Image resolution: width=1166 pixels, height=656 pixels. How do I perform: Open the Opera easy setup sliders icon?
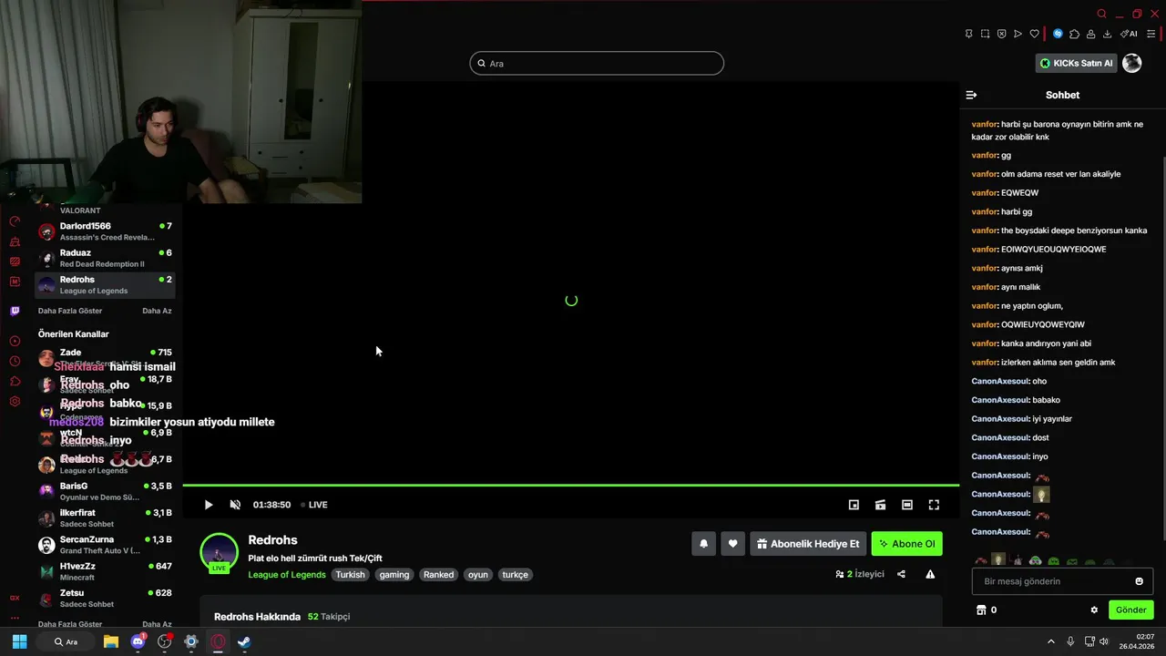click(1151, 34)
